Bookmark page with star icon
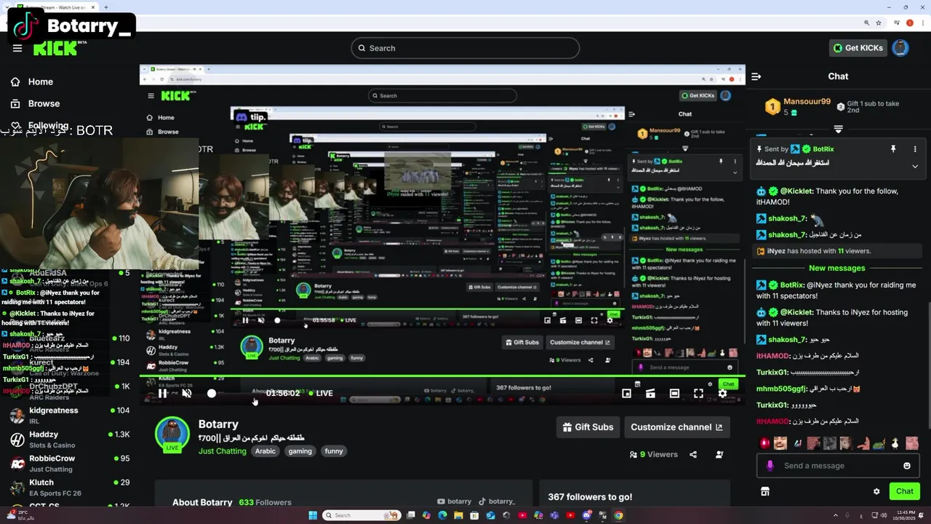This screenshot has width=931, height=524. point(879,23)
